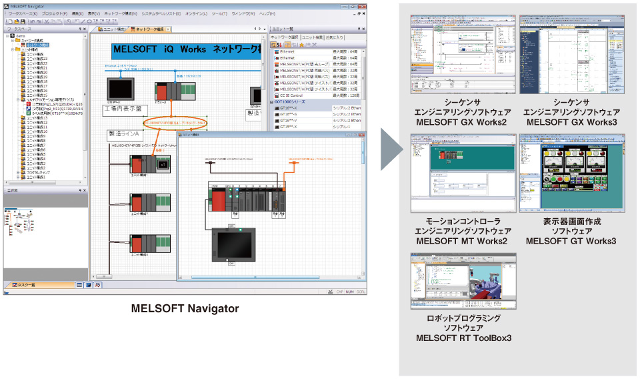Pin the ユニット一覧 panel

[359, 29]
